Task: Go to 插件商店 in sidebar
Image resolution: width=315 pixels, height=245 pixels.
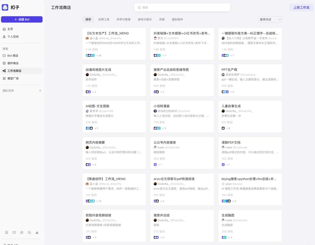Action: click(13, 63)
